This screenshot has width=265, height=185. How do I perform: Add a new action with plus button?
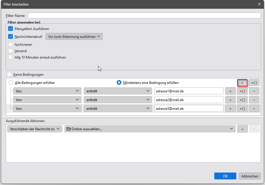pyautogui.click(x=242, y=129)
